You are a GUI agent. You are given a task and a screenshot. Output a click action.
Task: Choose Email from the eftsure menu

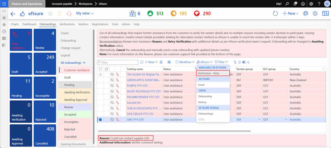coord(213,85)
